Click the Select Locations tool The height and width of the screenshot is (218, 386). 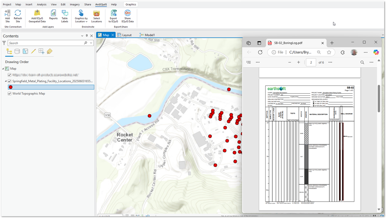tap(96, 16)
